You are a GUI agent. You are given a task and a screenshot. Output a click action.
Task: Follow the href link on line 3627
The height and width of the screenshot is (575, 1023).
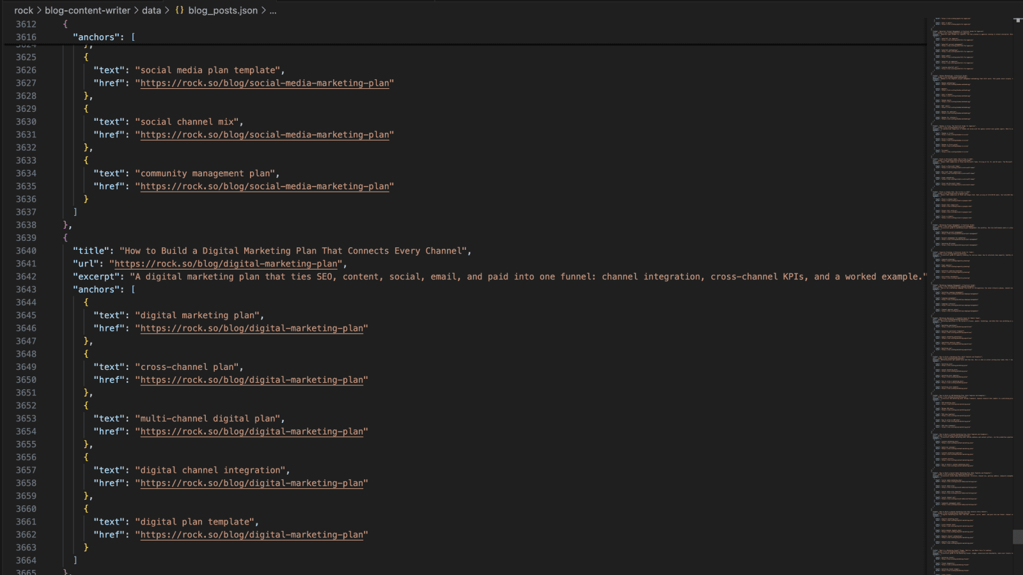[x=265, y=83]
